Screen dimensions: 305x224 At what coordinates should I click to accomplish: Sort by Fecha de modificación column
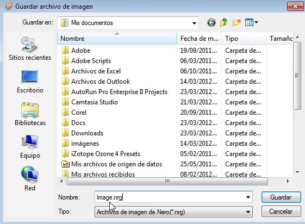[x=200, y=38]
